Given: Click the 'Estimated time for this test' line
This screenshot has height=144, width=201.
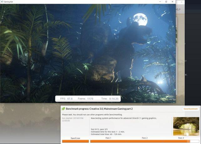Looking at the screenshot, I should 108,132.
